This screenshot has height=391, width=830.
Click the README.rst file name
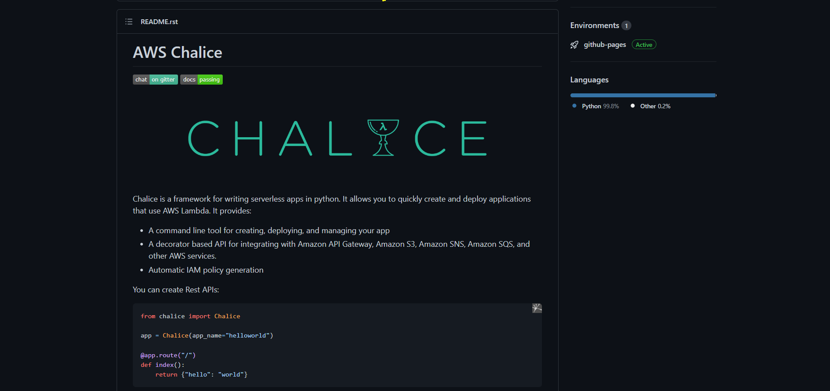(159, 21)
